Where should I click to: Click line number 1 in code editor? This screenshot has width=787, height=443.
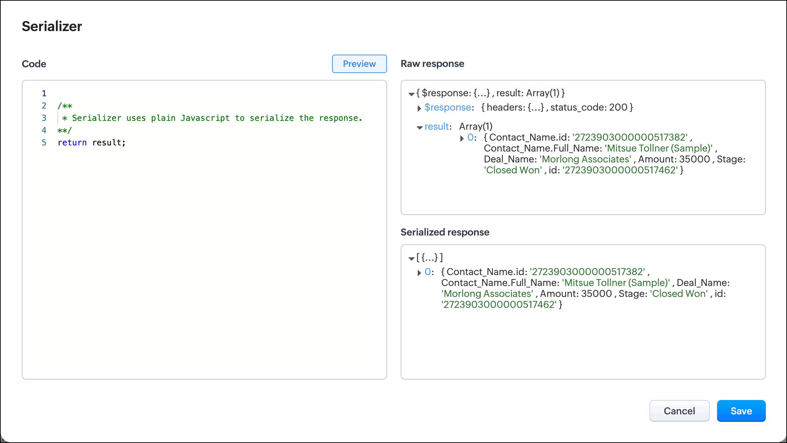point(44,94)
